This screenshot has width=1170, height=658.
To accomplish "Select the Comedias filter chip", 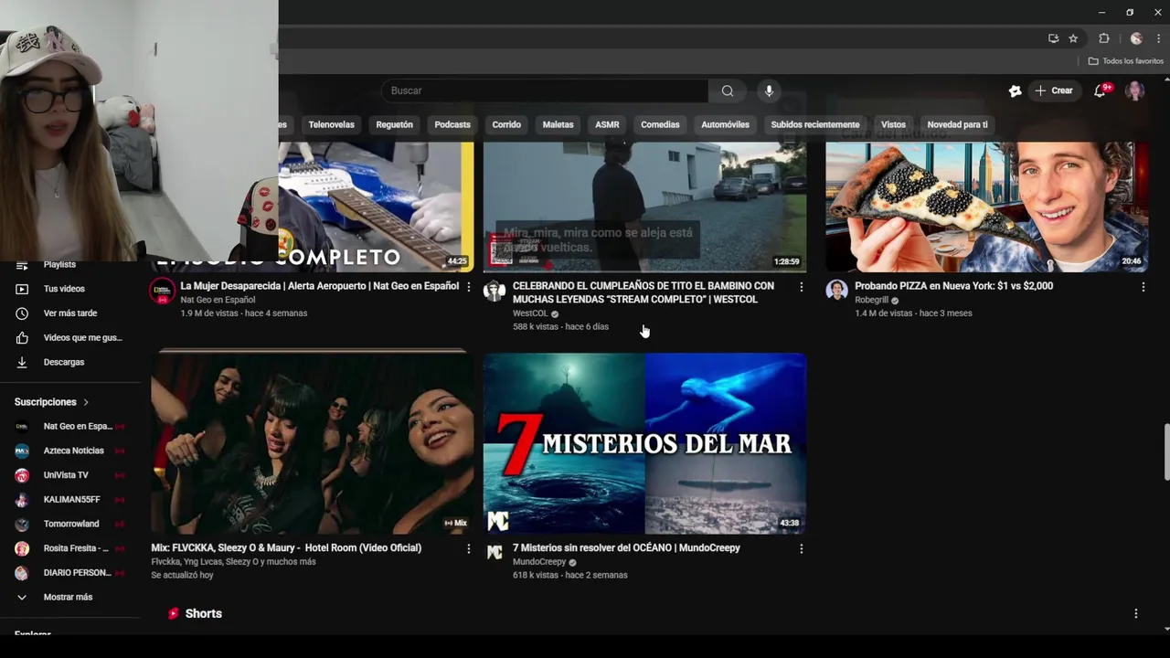I will point(660,124).
